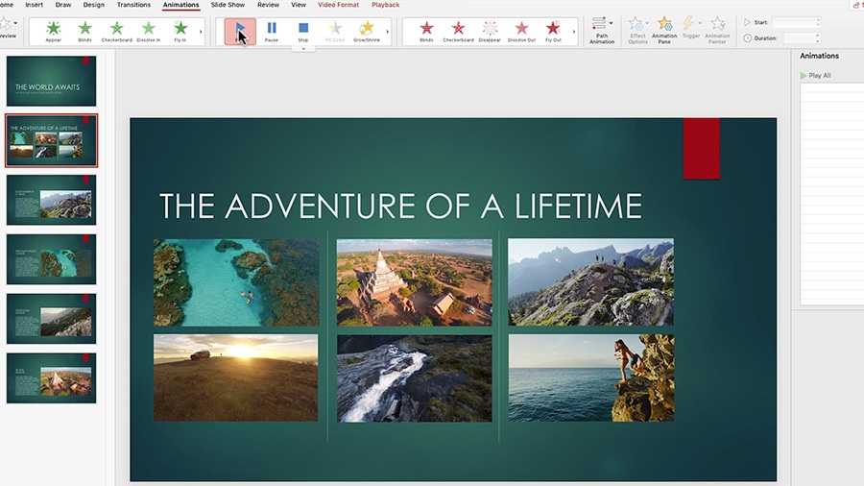Viewport: 864px width, 486px height.
Task: Choose the Pause media animation
Action: 271,31
